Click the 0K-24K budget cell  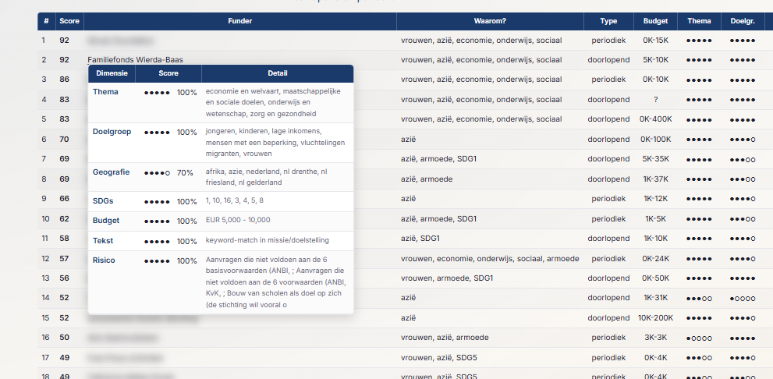656,258
